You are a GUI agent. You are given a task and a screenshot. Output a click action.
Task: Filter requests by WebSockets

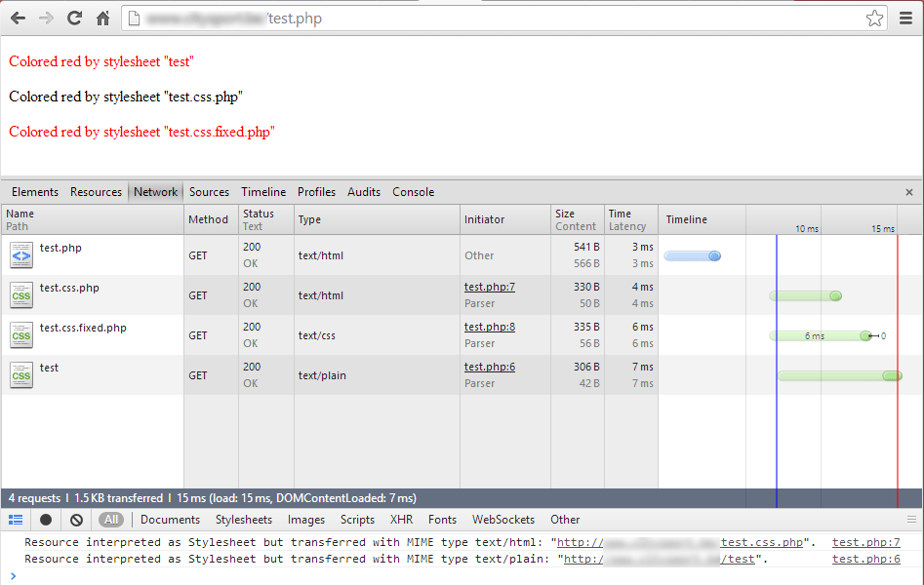point(503,520)
